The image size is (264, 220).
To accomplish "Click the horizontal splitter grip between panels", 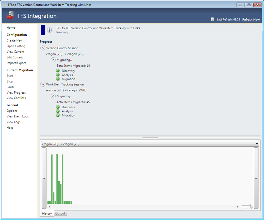I will tap(150, 137).
